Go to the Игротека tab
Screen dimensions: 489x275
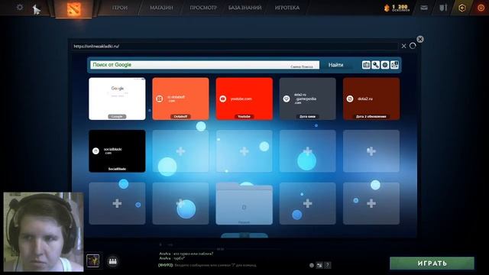point(287,8)
